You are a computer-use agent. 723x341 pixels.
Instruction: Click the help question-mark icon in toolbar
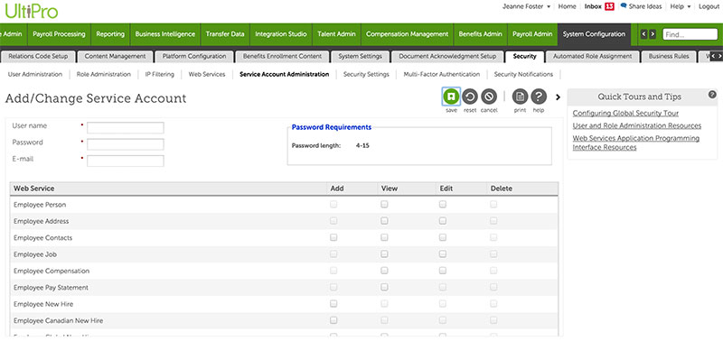point(539,97)
